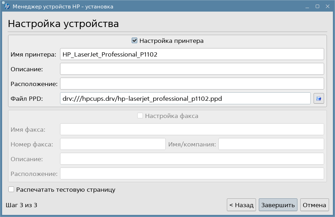This screenshot has height=217, width=335.
Task: Go back with the "< Назад" button
Action: point(241,205)
